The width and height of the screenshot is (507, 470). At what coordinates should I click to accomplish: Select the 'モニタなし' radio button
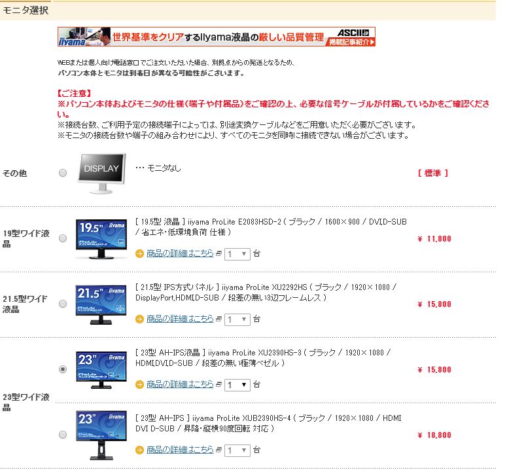tap(63, 173)
